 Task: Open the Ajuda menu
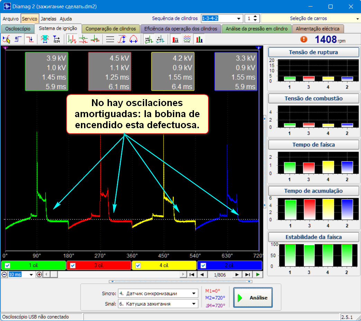click(x=66, y=19)
